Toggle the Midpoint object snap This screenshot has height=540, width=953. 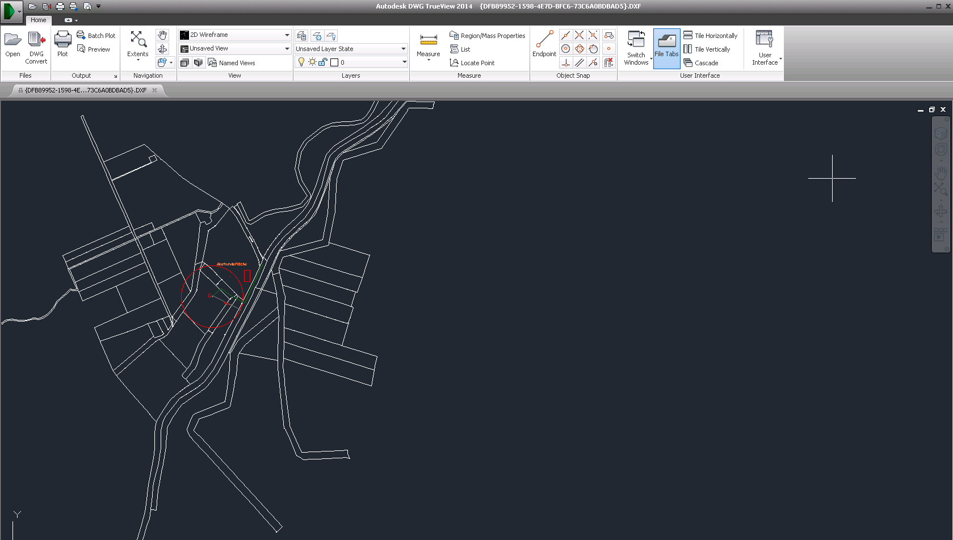566,35
